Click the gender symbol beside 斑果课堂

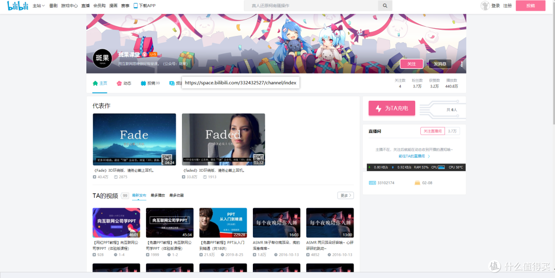tap(145, 54)
